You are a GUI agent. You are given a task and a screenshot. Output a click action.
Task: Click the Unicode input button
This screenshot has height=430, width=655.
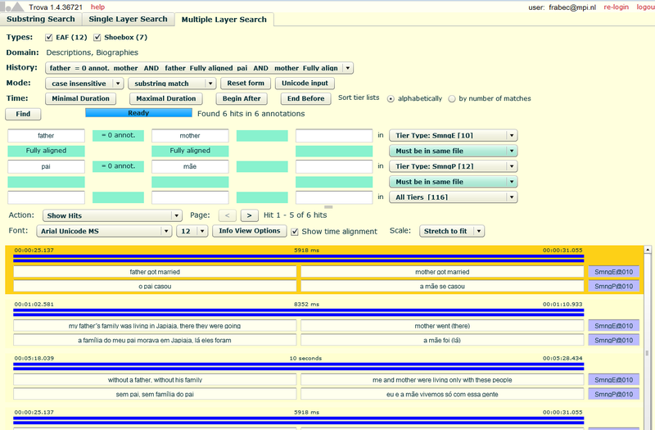pos(305,84)
